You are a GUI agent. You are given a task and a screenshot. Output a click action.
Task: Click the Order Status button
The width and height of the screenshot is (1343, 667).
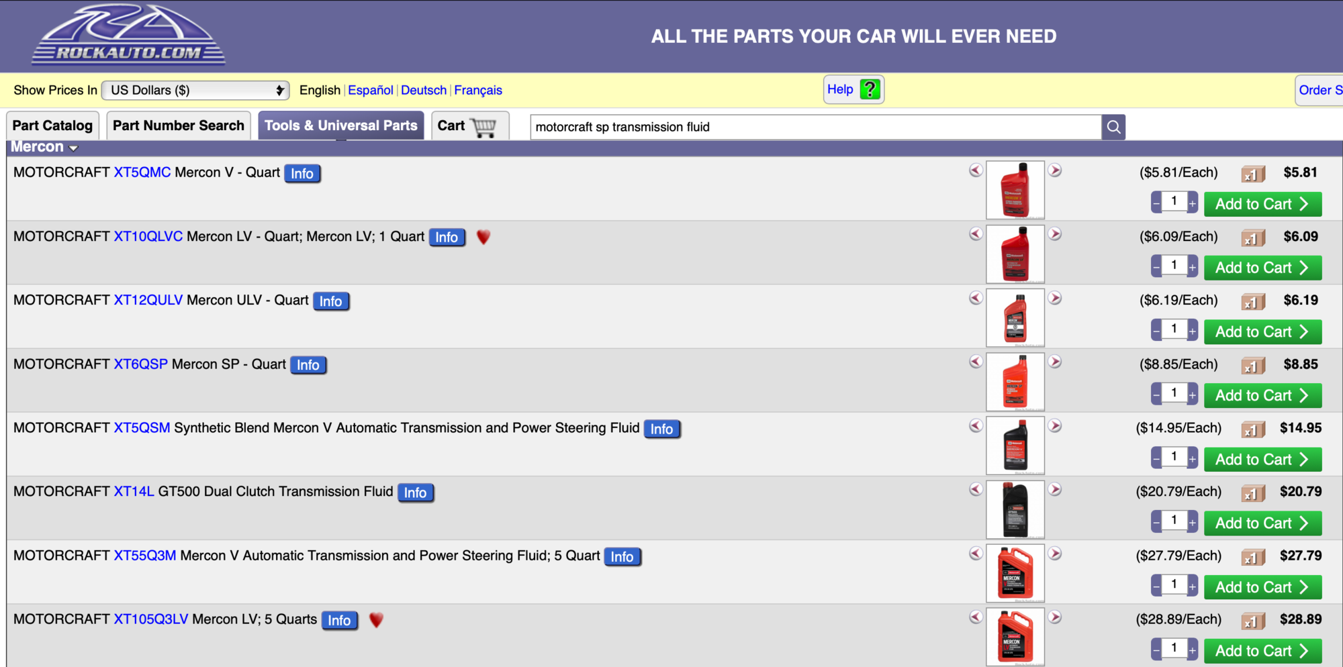pos(1319,90)
